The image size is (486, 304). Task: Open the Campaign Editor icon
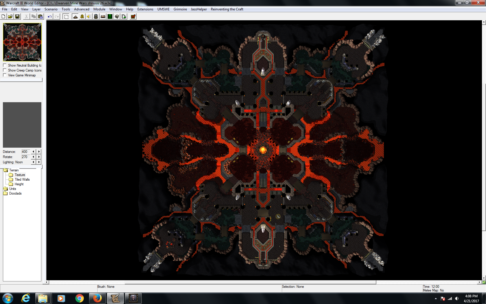tap(103, 17)
